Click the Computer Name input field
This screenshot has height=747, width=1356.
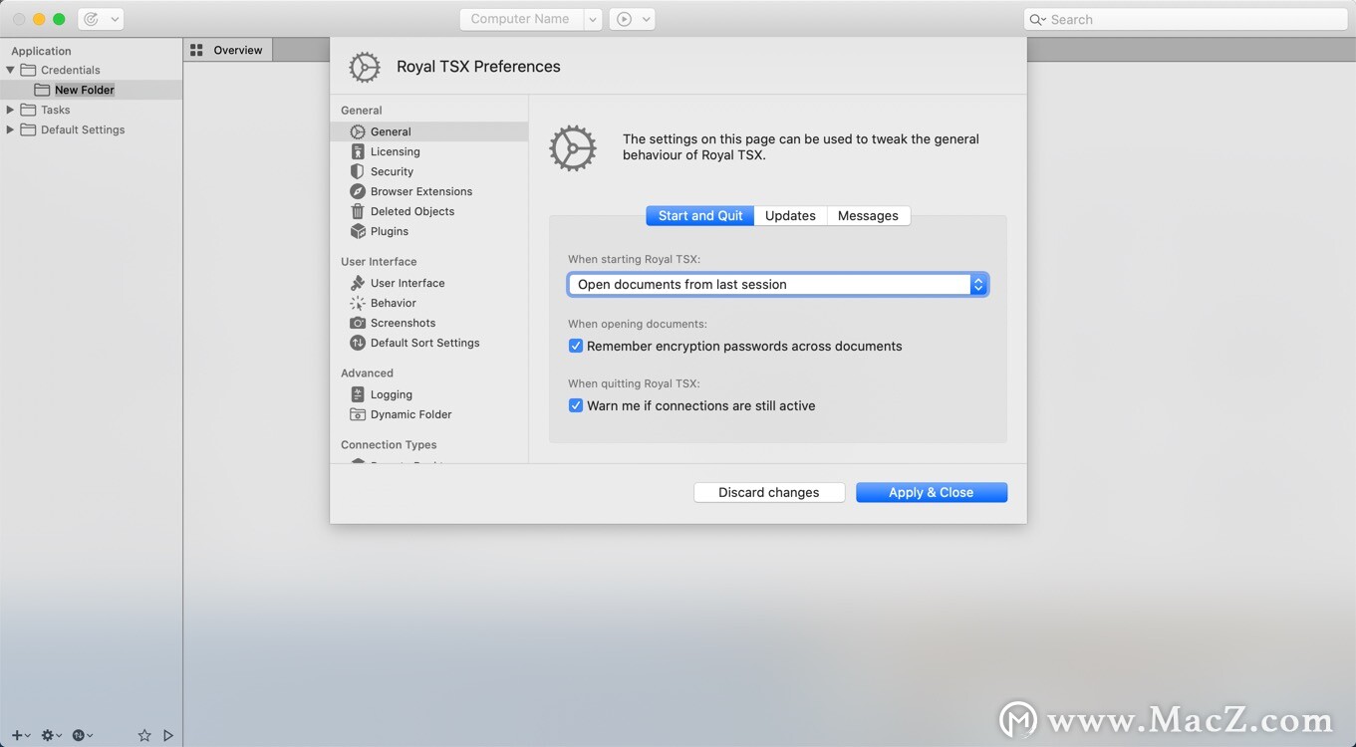tap(521, 19)
